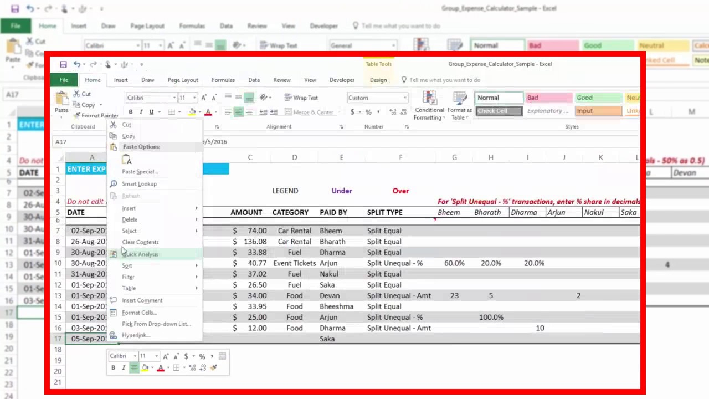
Task: Apply the Good cell style
Action: tap(598, 98)
